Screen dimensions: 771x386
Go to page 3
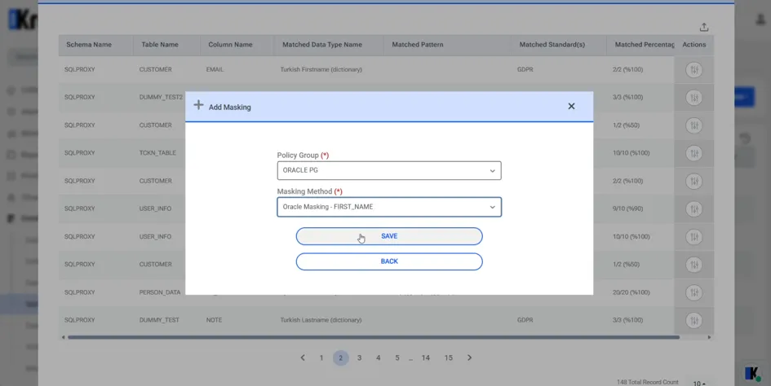360,358
